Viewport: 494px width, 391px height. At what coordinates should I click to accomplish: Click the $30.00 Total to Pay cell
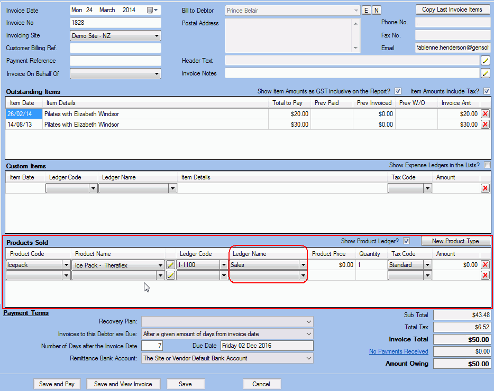click(289, 125)
